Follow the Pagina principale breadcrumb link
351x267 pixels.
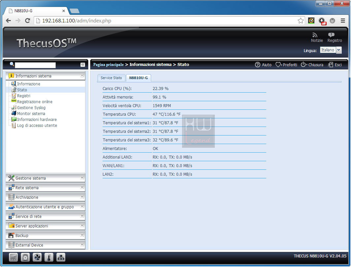click(108, 65)
